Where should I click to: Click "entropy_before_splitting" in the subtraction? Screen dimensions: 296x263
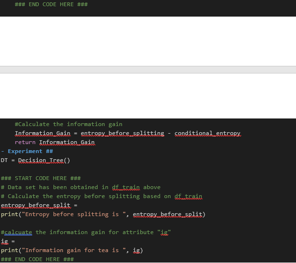[x=123, y=133]
